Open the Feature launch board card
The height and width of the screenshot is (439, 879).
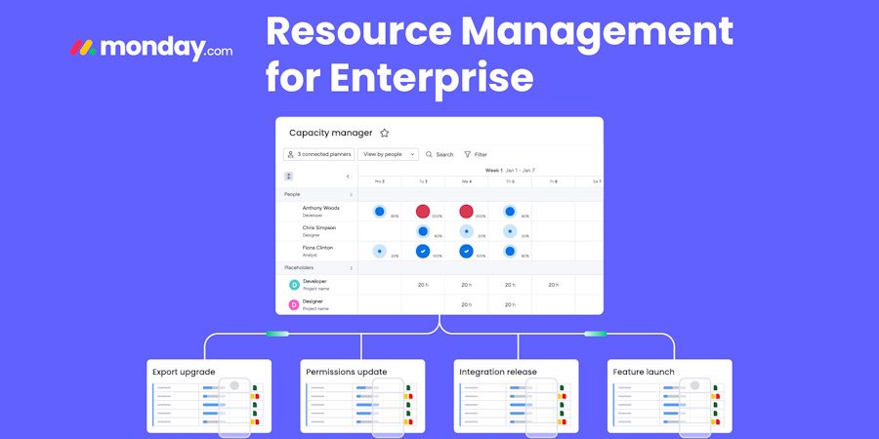coord(670,396)
